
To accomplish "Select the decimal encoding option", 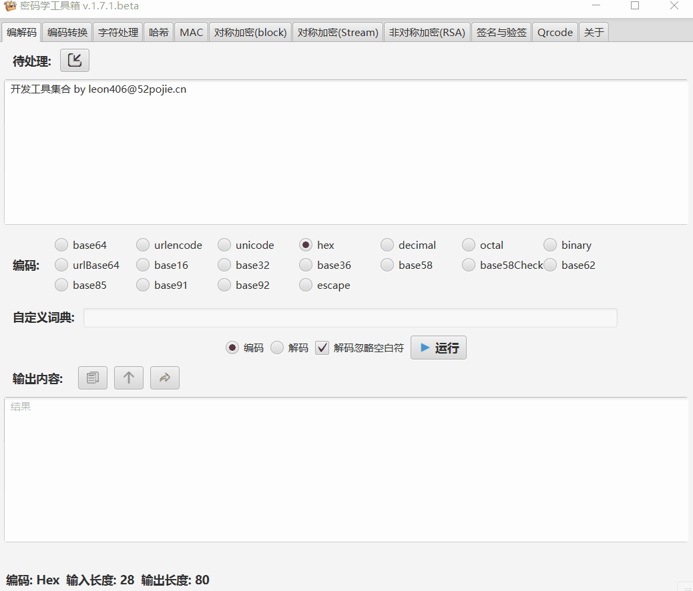I will (x=387, y=245).
